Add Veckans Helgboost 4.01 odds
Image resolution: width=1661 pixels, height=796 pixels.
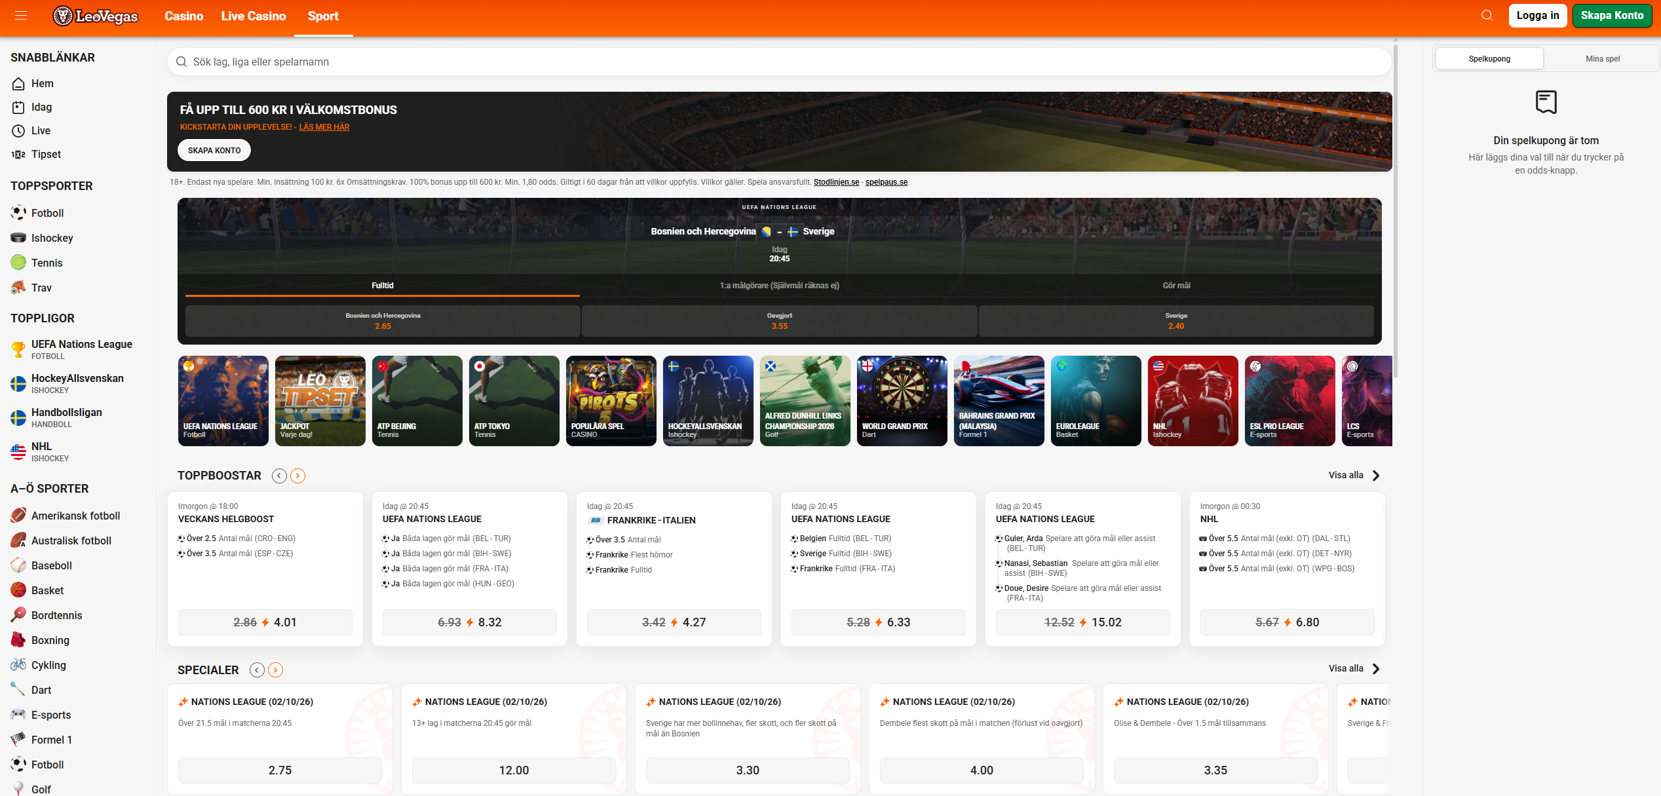point(265,622)
